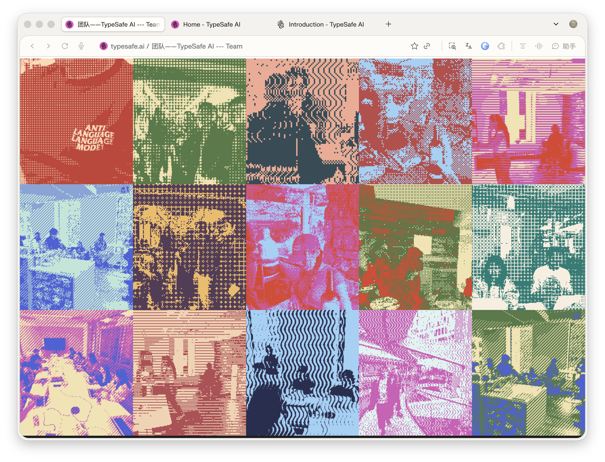Open the navy wavy-line beach photo

(302, 373)
